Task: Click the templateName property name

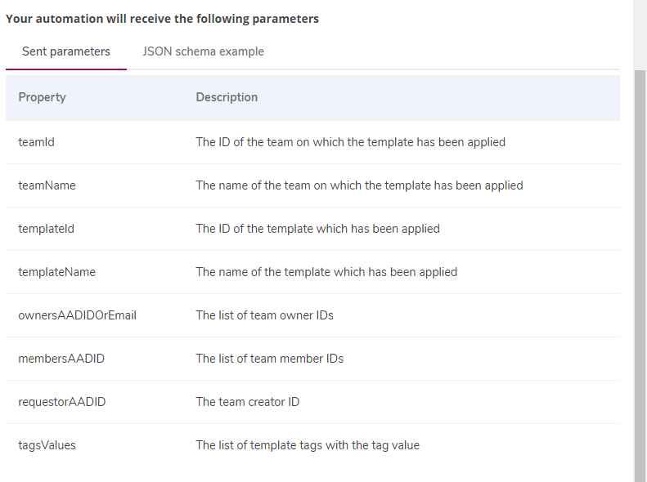Action: [x=57, y=272]
